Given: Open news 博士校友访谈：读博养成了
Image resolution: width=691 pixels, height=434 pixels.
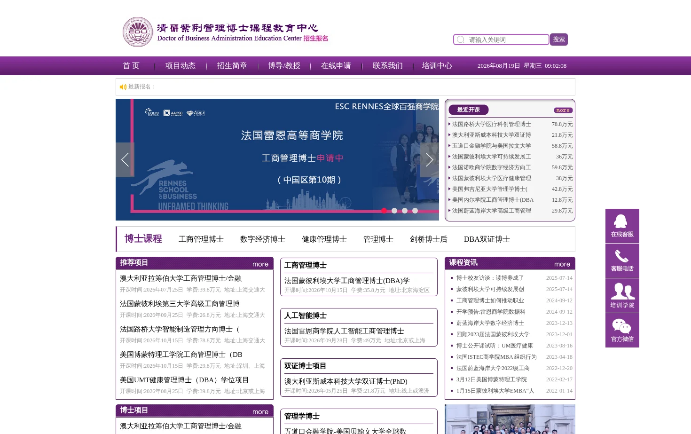Looking at the screenshot, I should (x=490, y=278).
